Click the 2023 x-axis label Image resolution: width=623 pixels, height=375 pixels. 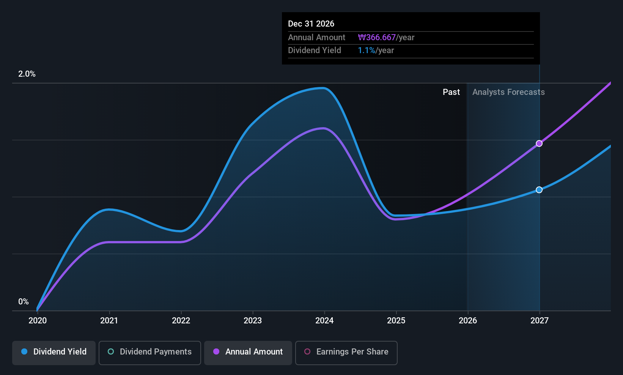[253, 321]
